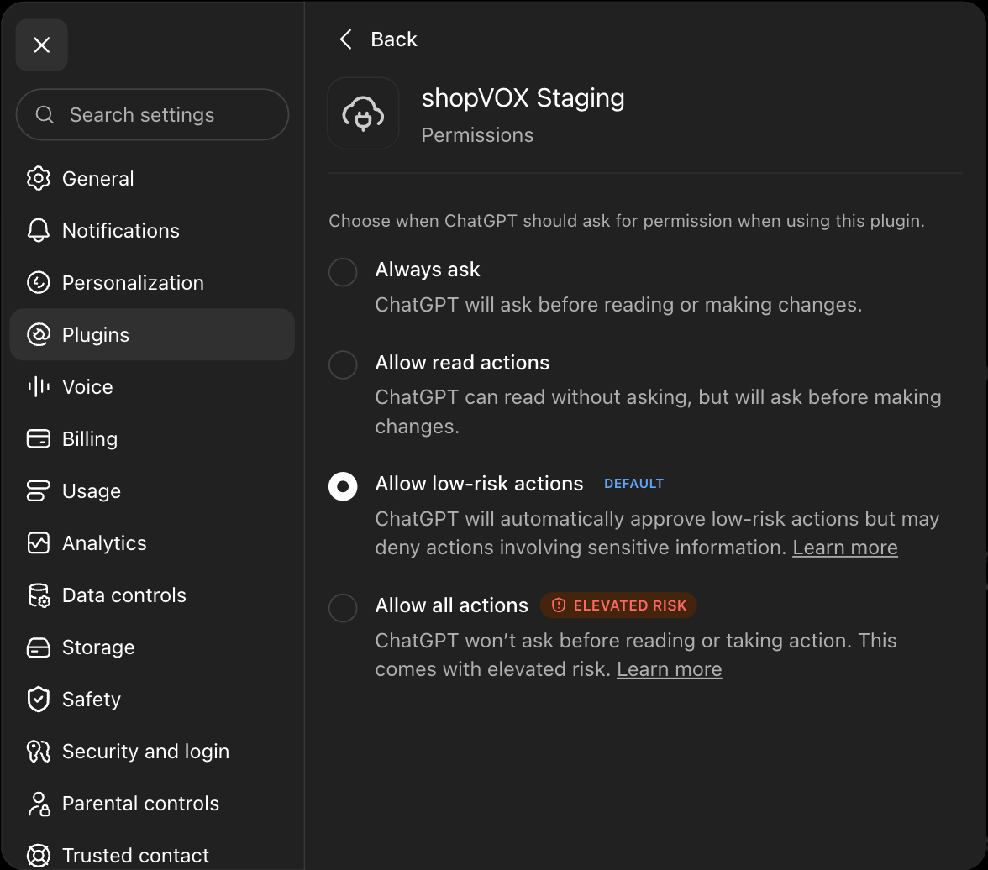The height and width of the screenshot is (870, 988).
Task: Click the Elevated Risk warning icon
Action: pyautogui.click(x=558, y=605)
